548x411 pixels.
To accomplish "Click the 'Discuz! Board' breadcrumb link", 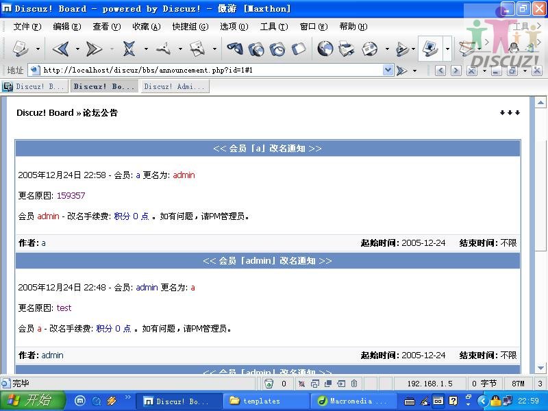I will tap(45, 113).
